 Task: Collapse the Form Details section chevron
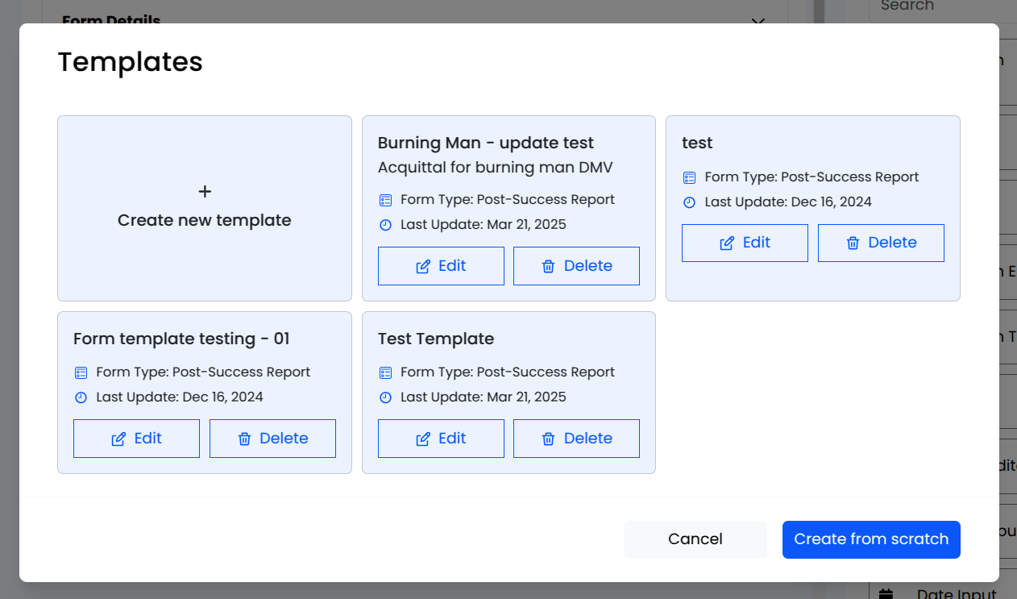click(x=758, y=21)
